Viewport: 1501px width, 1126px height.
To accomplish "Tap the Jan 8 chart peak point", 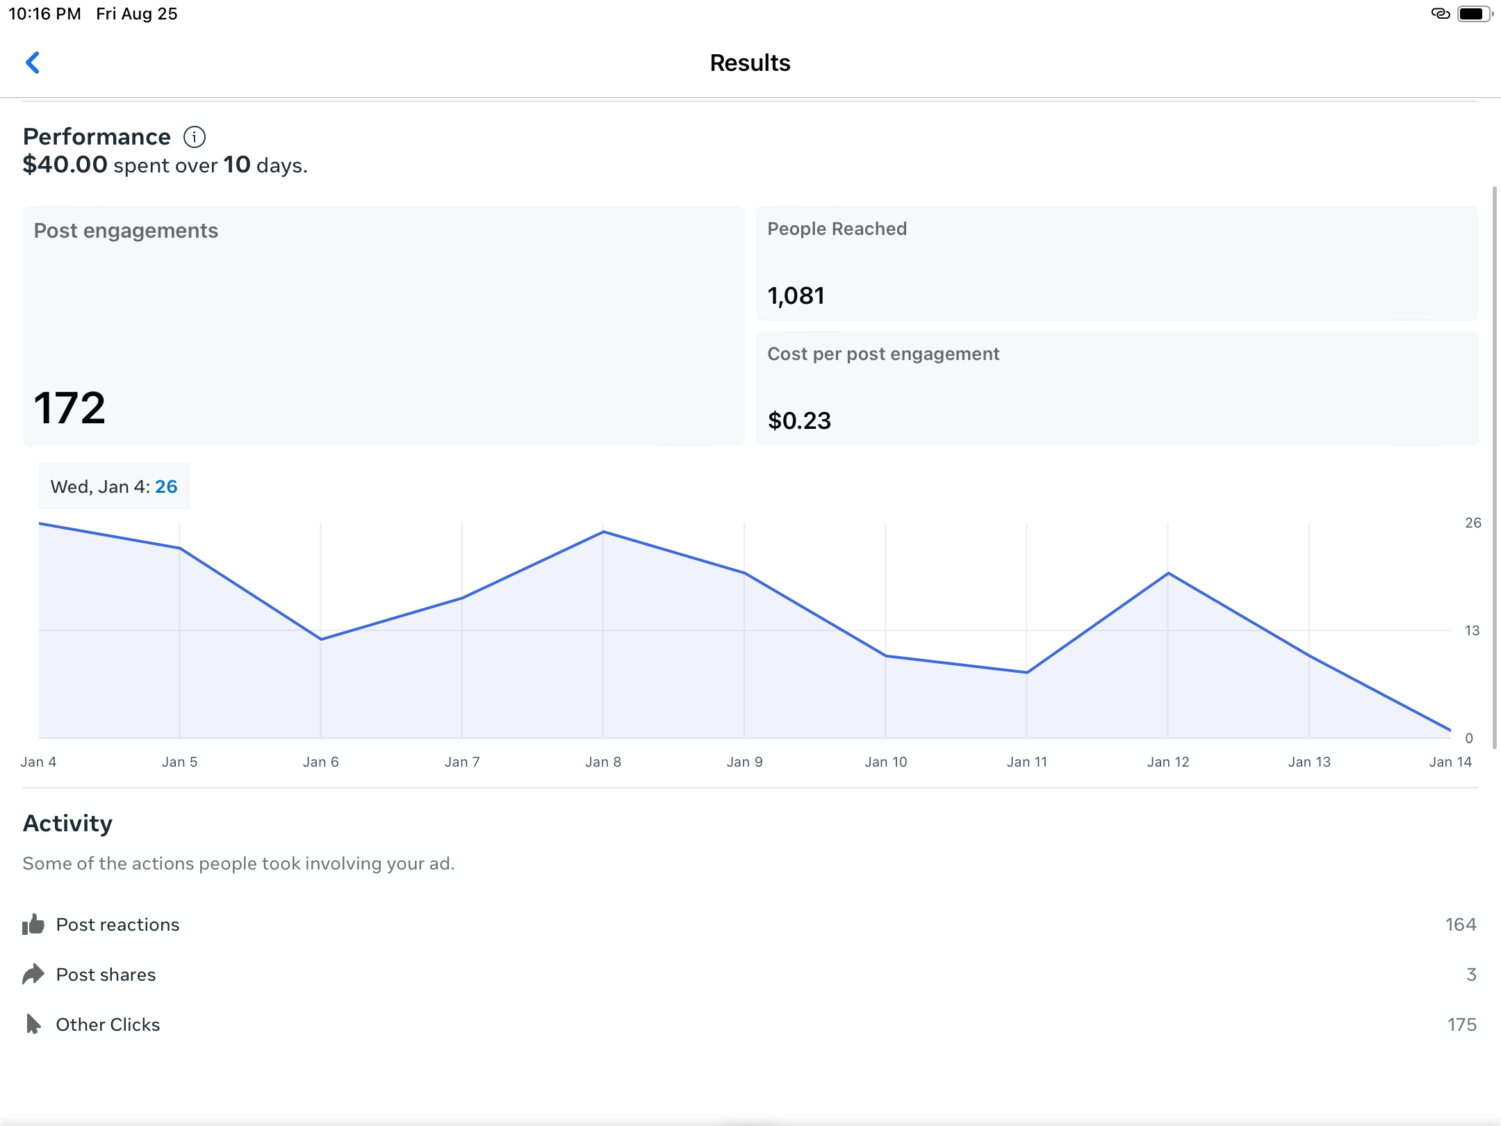I will click(603, 532).
